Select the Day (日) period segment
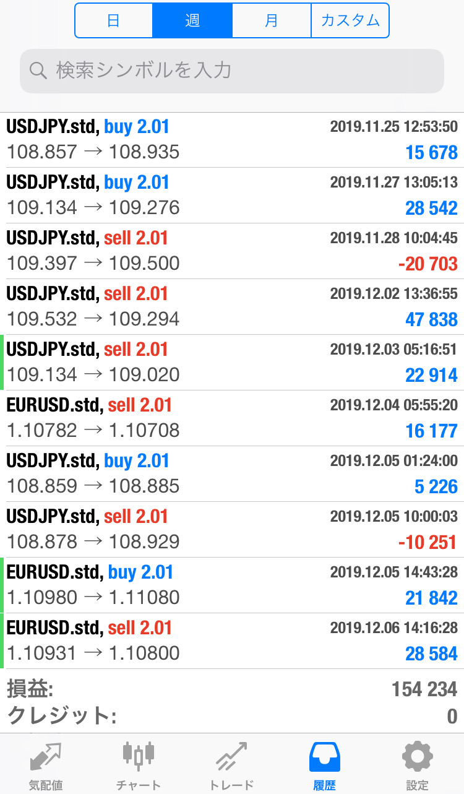The image size is (464, 794). (114, 20)
